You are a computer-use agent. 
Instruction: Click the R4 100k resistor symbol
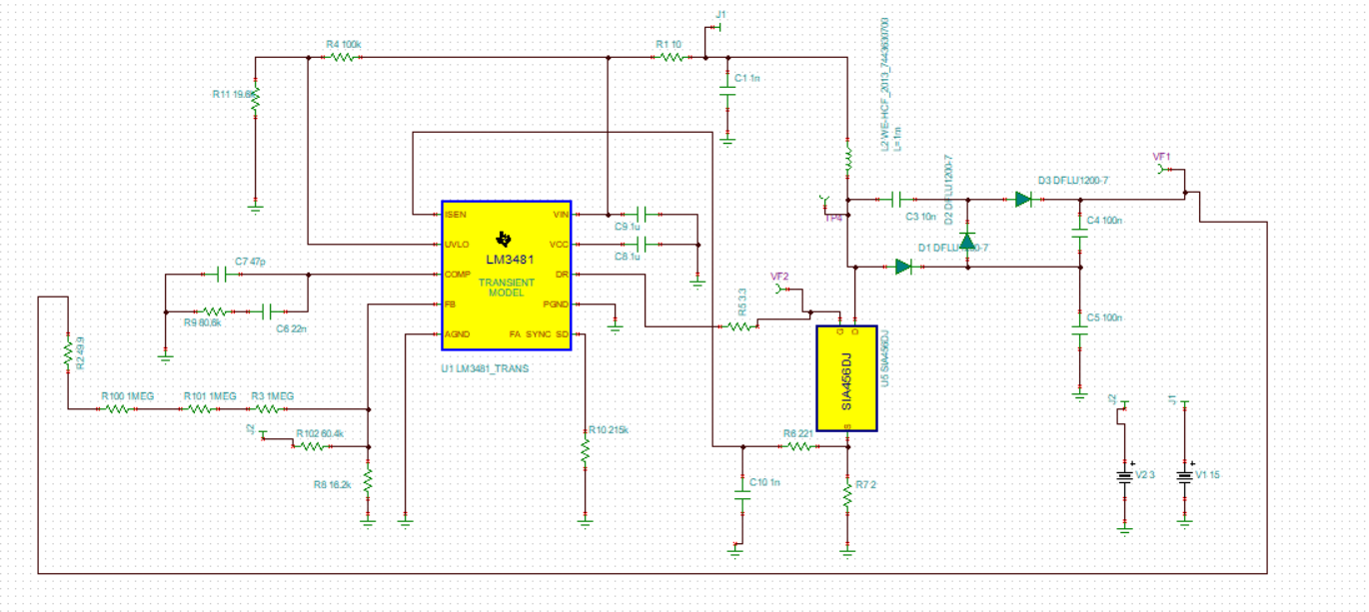[x=343, y=58]
